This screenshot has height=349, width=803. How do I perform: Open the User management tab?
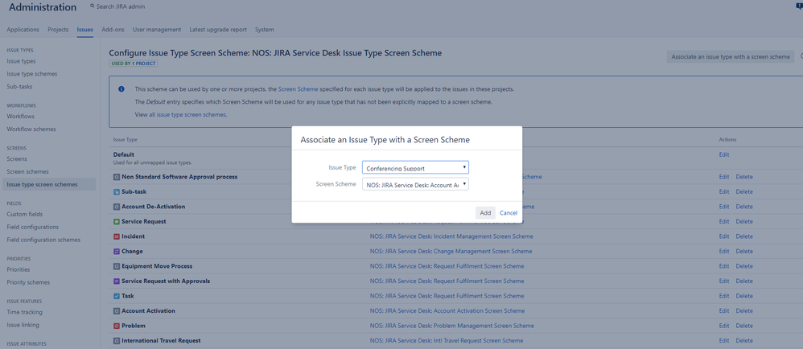(x=157, y=30)
